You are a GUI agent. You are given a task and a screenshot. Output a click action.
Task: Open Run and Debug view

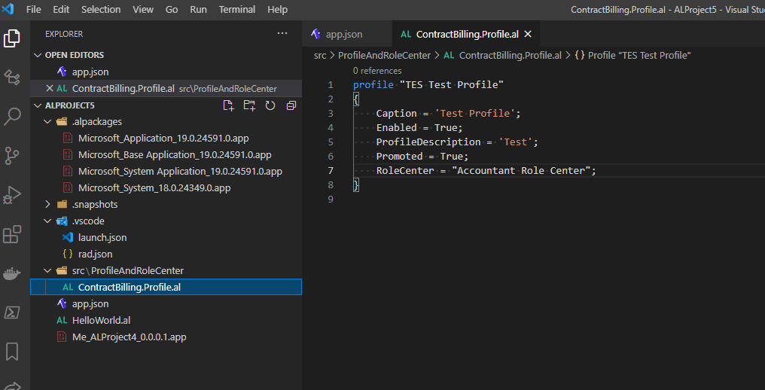click(x=12, y=195)
